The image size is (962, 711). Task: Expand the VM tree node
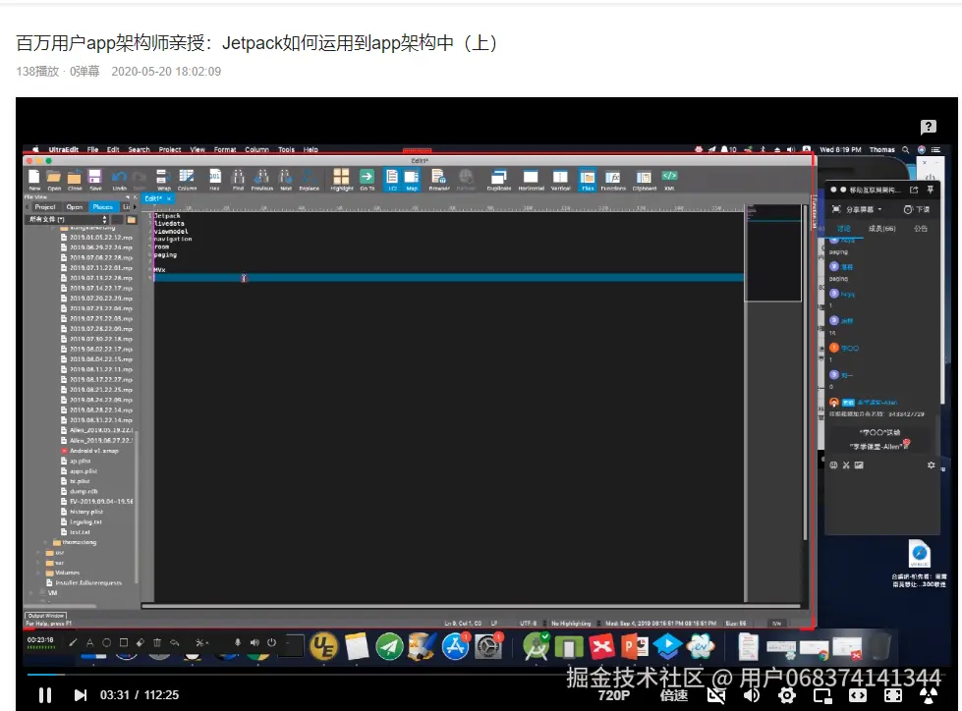[31, 593]
